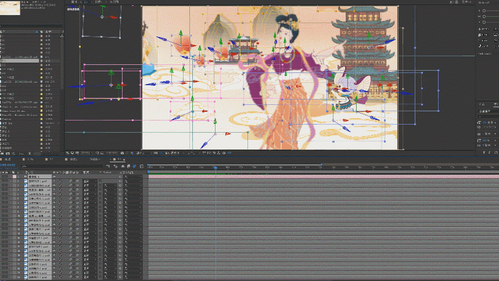The image size is (499, 281).
Task: Select the pink camera layer bar in the timeline
Action: 324,177
